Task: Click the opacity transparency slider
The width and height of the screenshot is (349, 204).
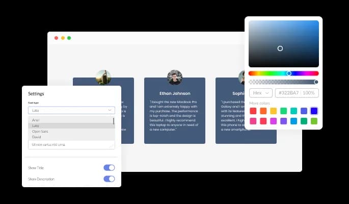Action: point(284,82)
